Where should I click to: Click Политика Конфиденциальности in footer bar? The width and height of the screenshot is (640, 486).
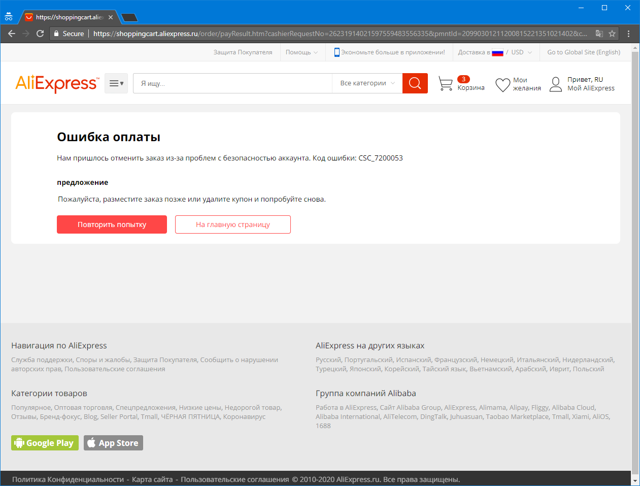(68, 479)
